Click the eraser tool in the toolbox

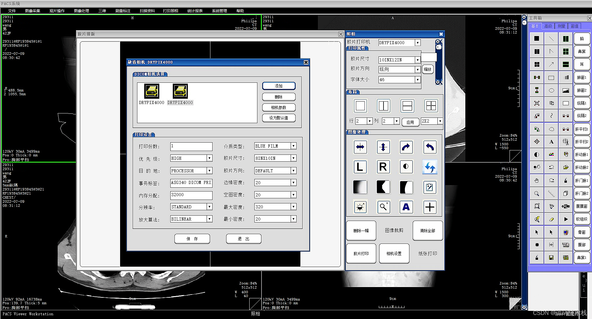(551, 219)
